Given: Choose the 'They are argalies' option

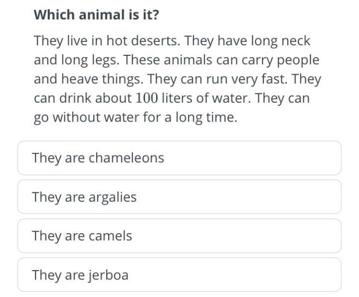Looking at the screenshot, I should (x=179, y=197).
